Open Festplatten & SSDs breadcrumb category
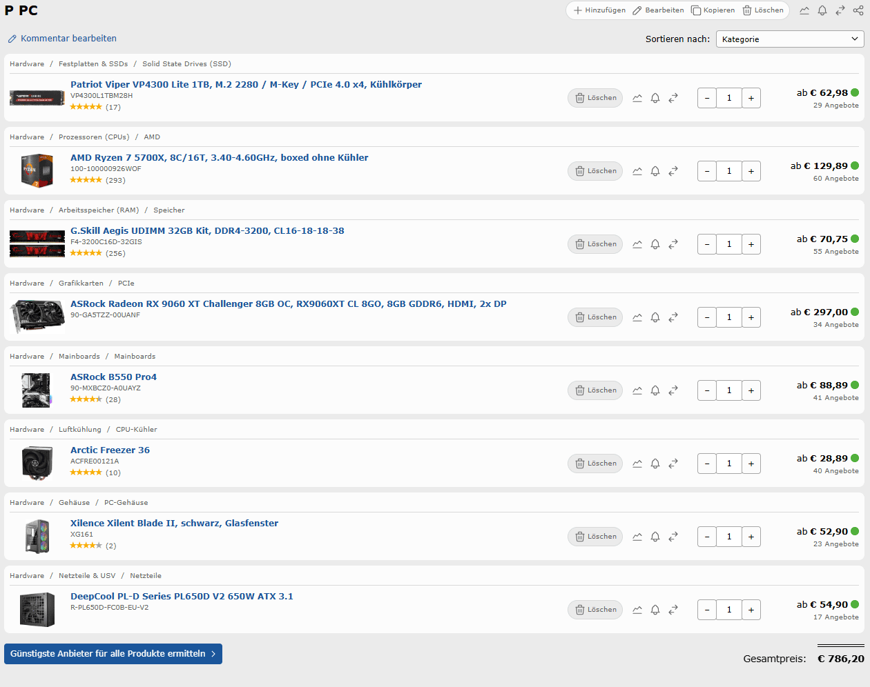Screen dimensions: 870x687 point(93,64)
